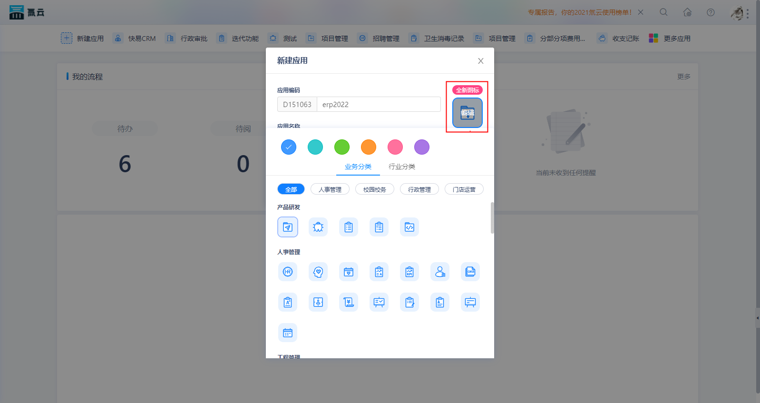Open the 专属报告 2021 usage banner link

580,12
